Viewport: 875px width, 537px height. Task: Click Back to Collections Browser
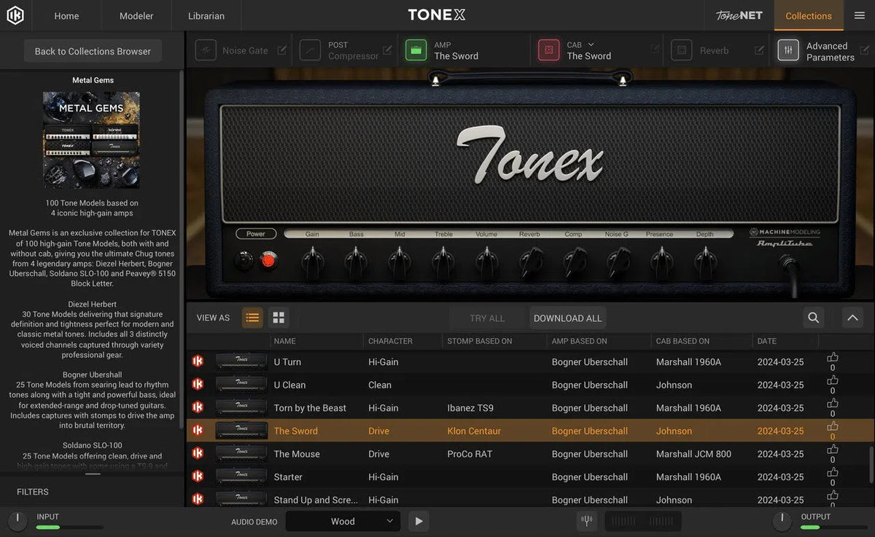[x=92, y=51]
